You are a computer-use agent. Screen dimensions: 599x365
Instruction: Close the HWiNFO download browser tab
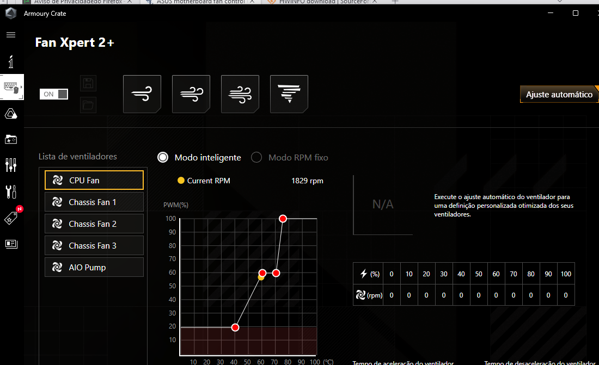tap(375, 2)
